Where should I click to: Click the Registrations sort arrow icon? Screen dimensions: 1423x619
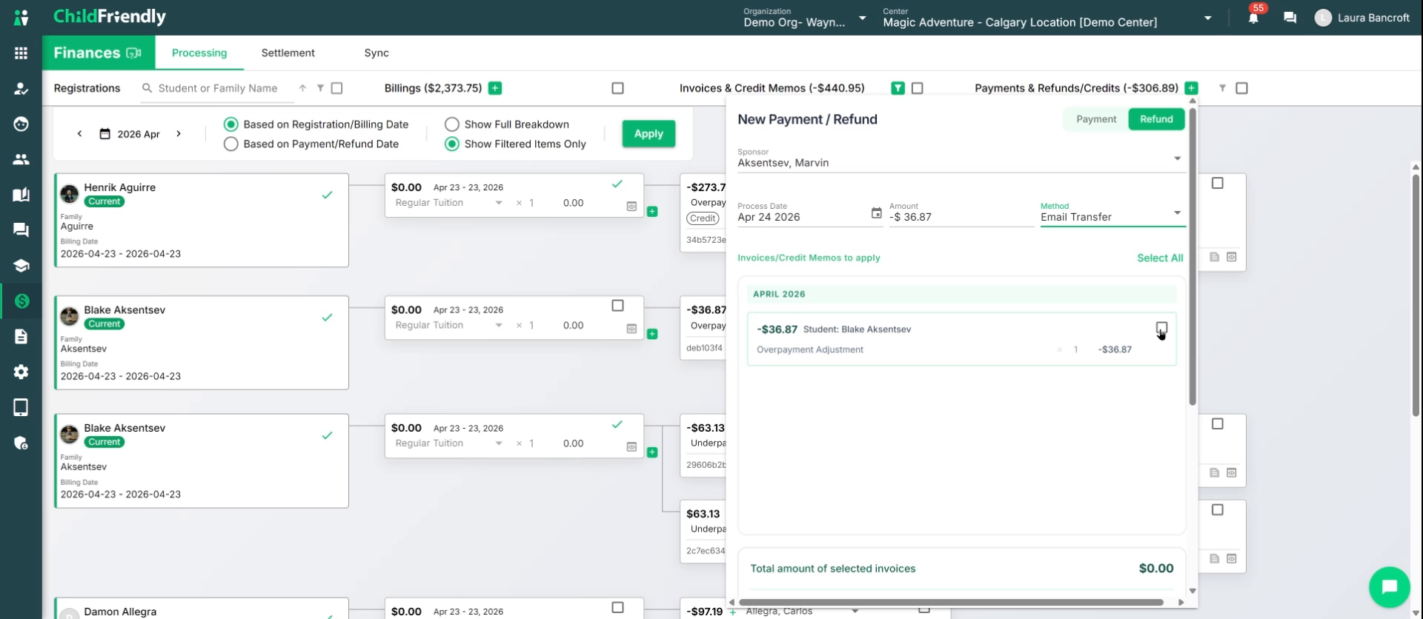pyautogui.click(x=302, y=88)
